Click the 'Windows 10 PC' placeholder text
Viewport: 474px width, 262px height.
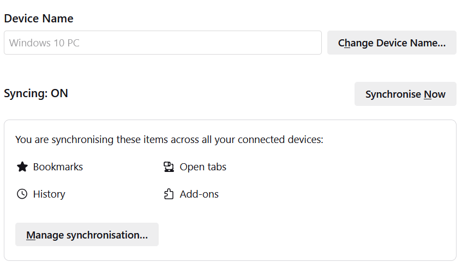tap(44, 43)
